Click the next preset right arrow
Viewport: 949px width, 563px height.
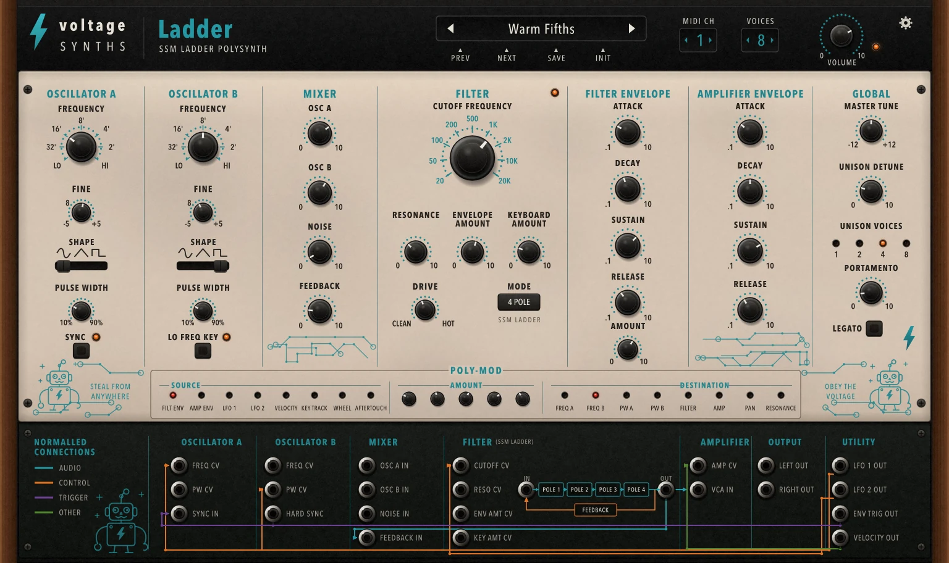tap(631, 28)
